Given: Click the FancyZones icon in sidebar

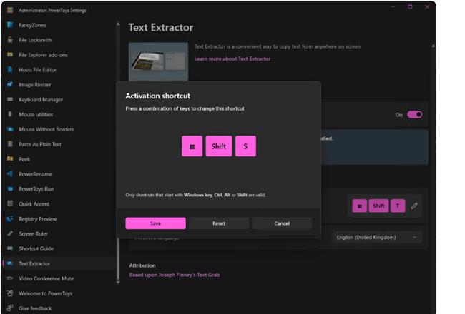Looking at the screenshot, I should [9, 25].
